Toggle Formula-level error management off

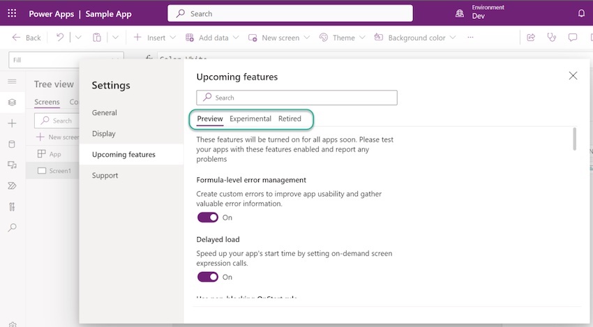[208, 218]
